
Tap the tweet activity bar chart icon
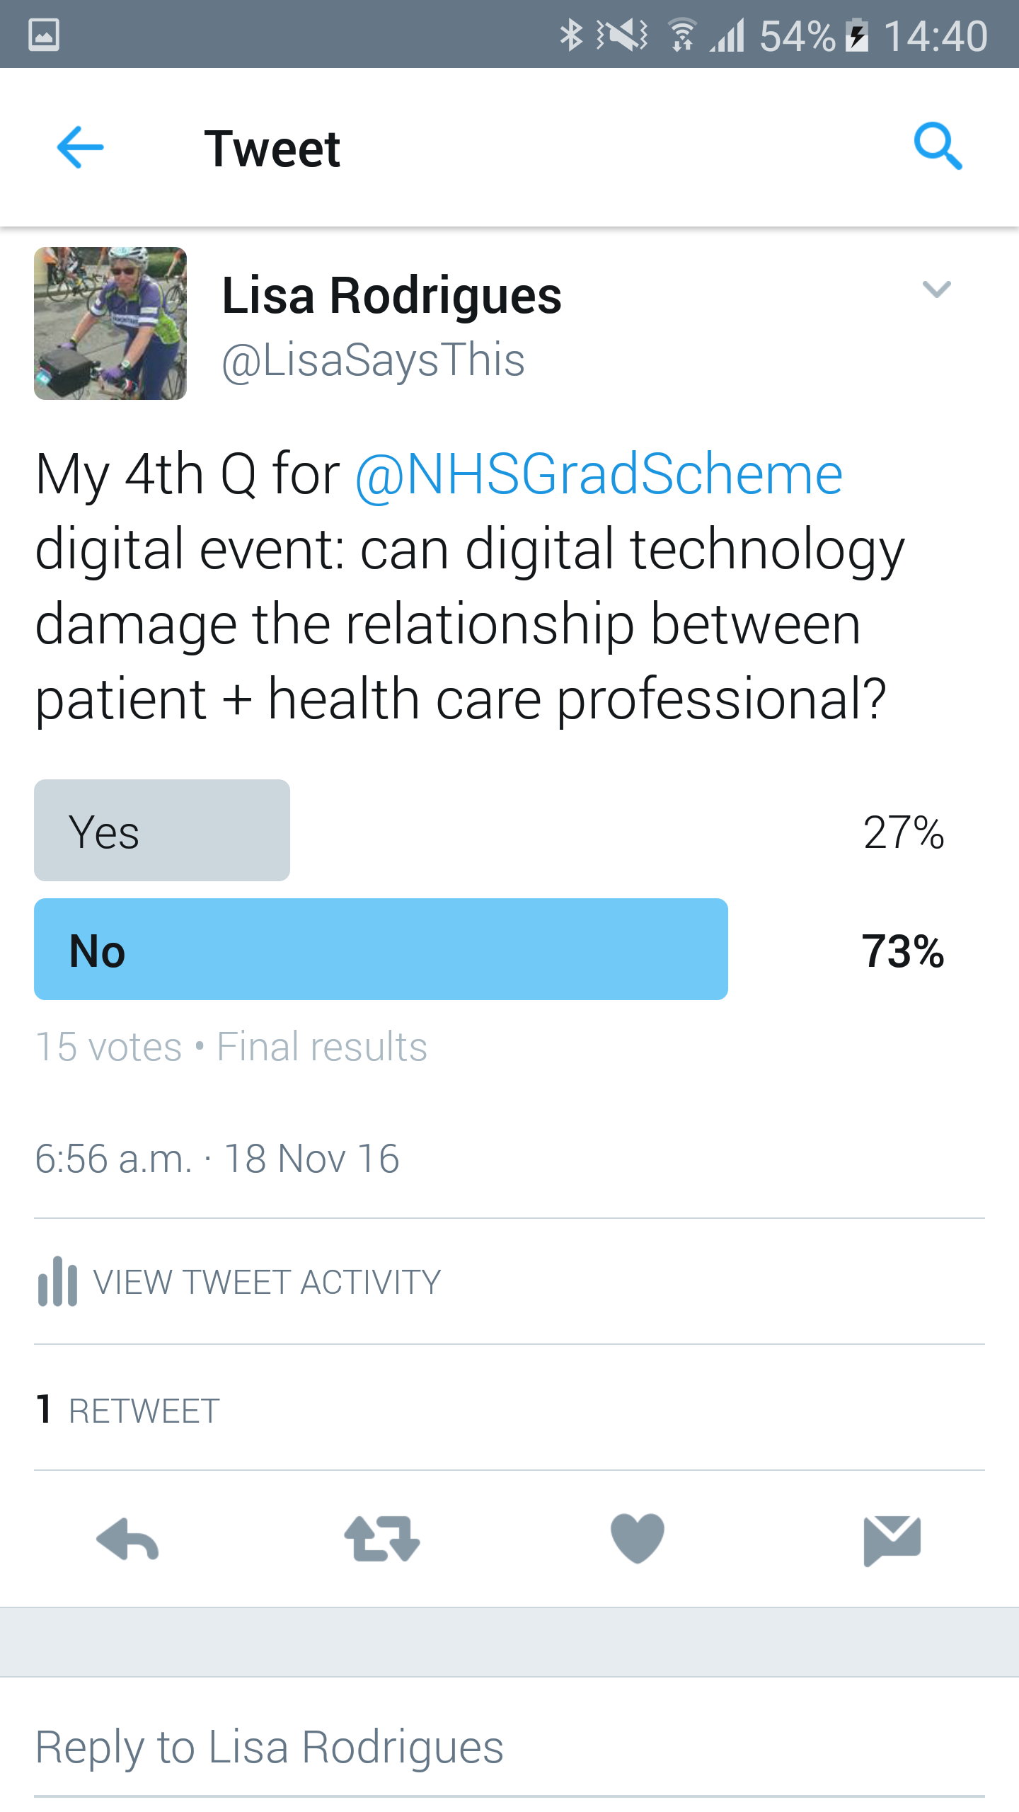[57, 1281]
